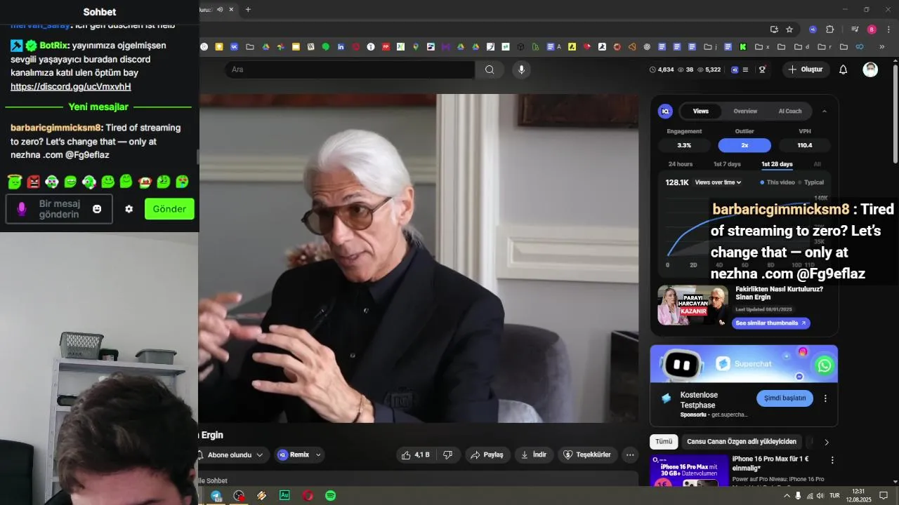Focus the Bir mesaj gönderin chat input
Image resolution: width=899 pixels, height=505 pixels.
coord(59,209)
